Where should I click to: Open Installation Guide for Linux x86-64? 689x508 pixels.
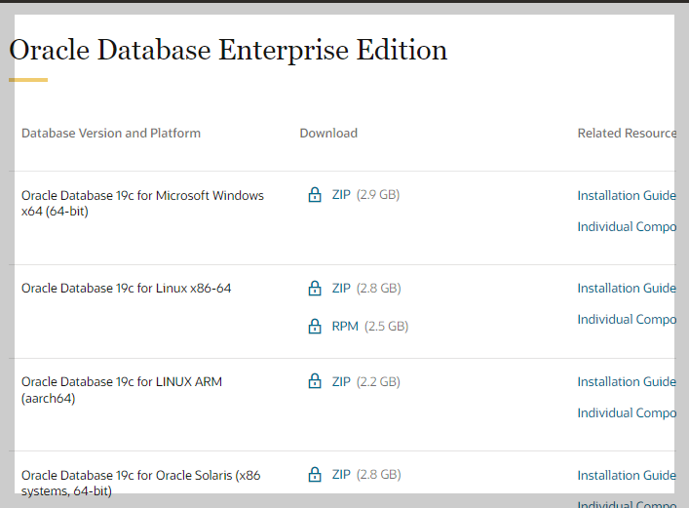tap(626, 289)
